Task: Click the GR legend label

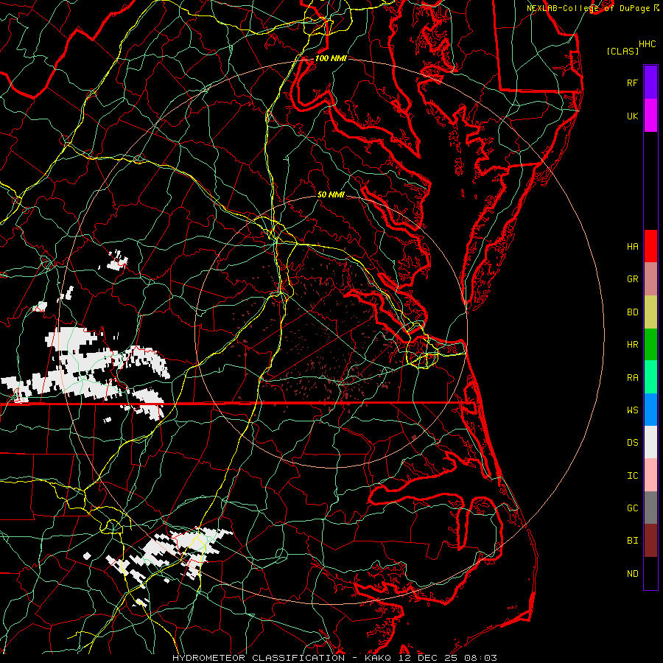Action: [x=632, y=278]
